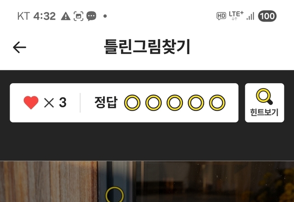This screenshot has height=202, width=294.
Task: Tap the back arrow icon
Action: tap(19, 47)
